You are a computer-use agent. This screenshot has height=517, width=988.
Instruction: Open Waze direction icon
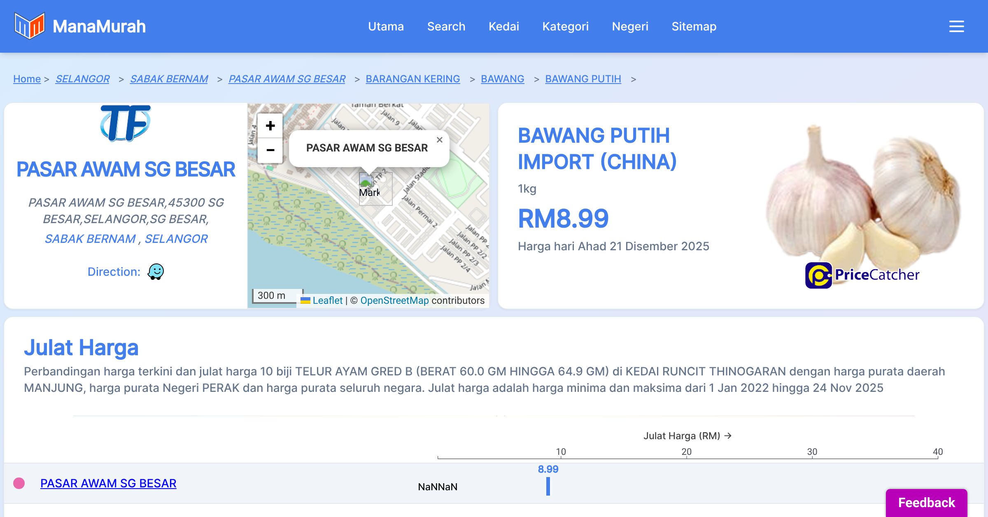click(156, 272)
